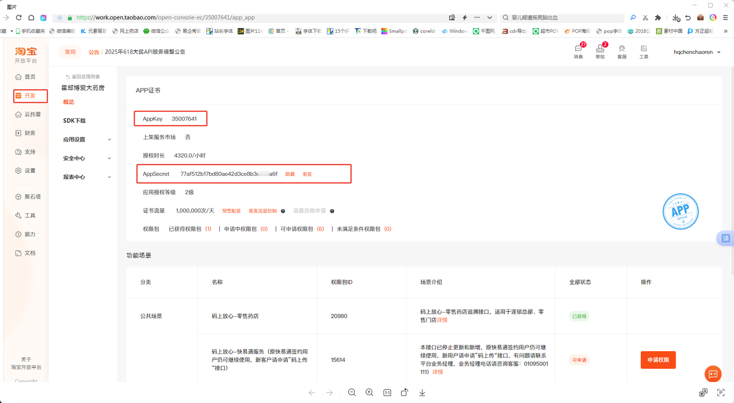Open the 千图网 bookmark
The height and width of the screenshot is (403, 734).
[x=484, y=31]
